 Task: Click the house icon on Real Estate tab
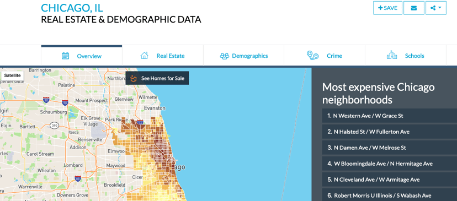click(x=144, y=55)
